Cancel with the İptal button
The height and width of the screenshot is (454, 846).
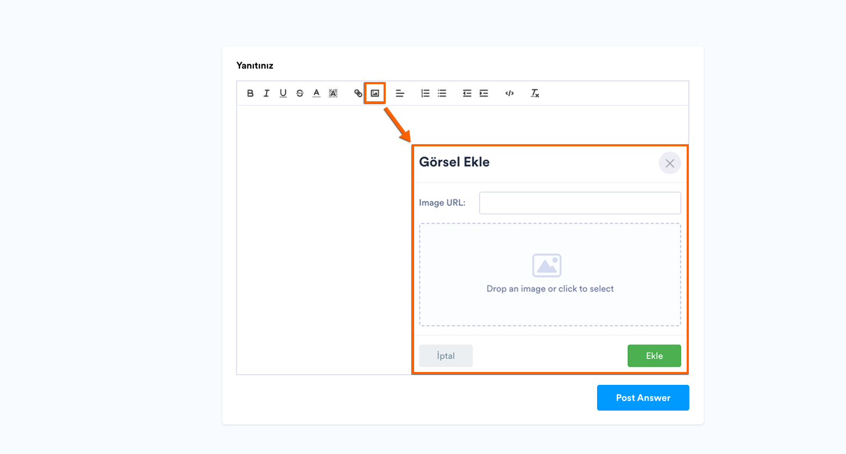tap(446, 356)
